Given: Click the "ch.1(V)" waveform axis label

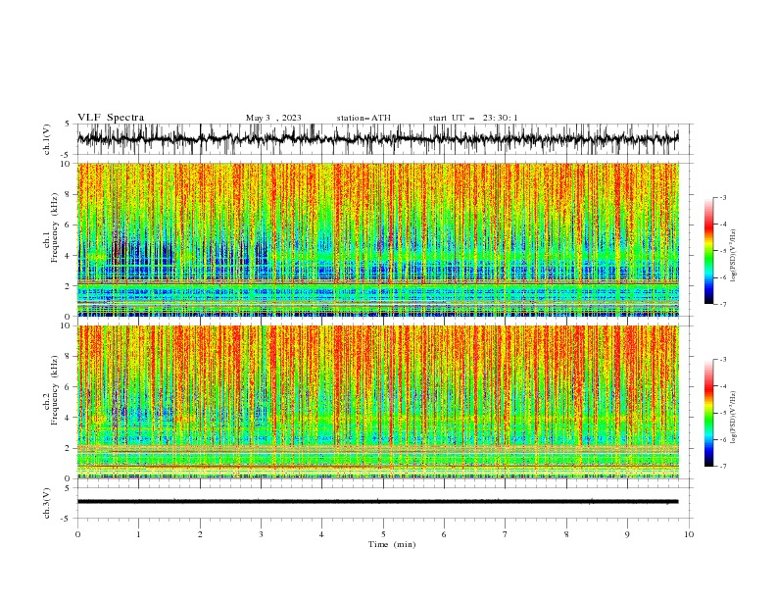Looking at the screenshot, I should pos(47,139).
